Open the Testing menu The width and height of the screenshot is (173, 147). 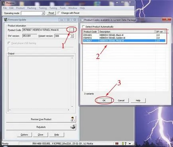coord(43,8)
